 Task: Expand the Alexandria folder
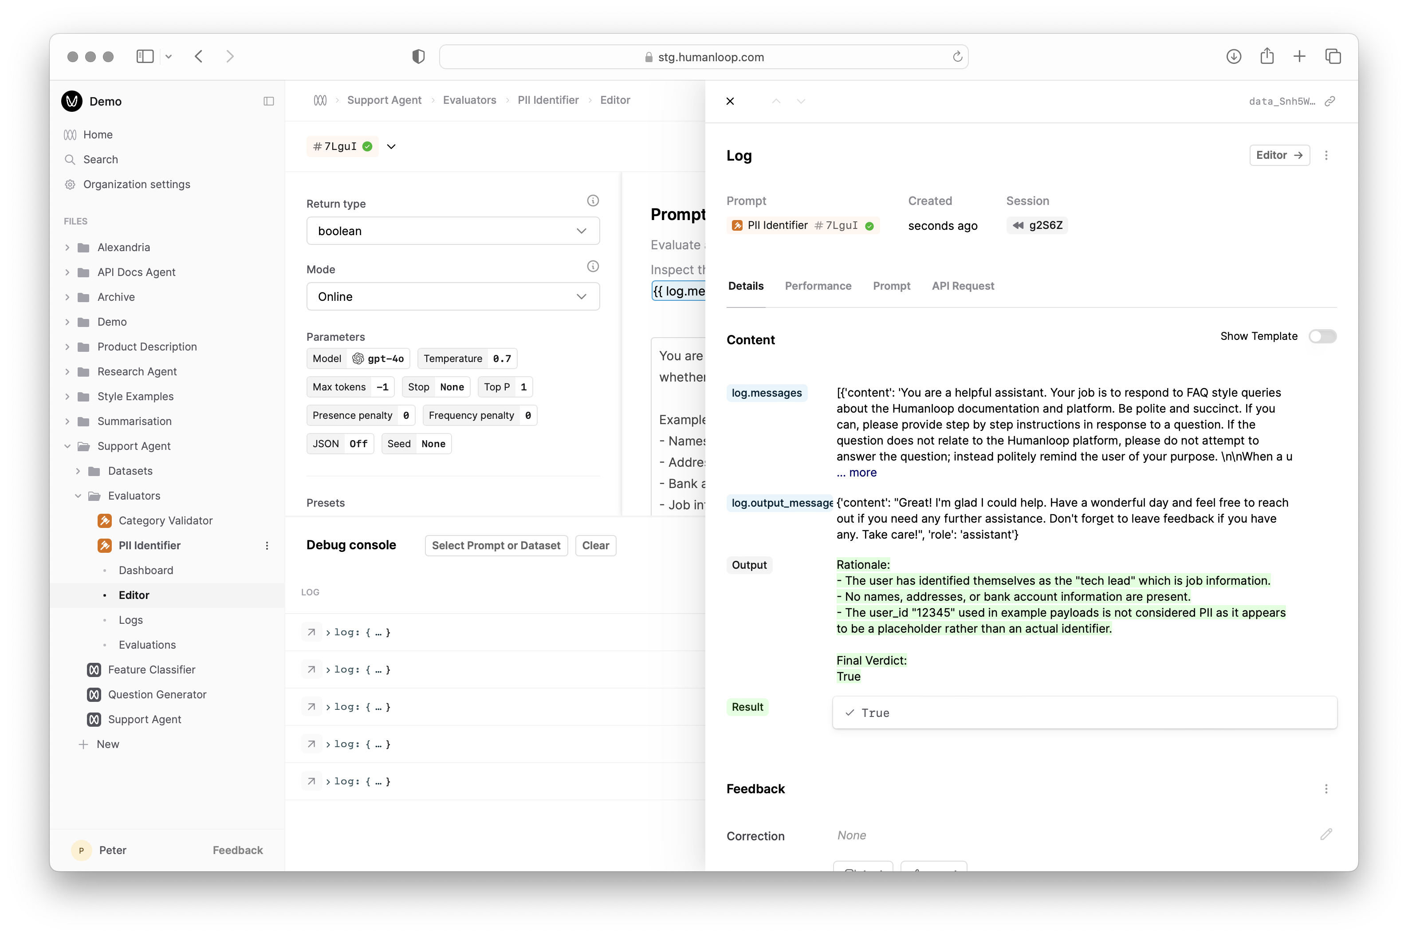click(67, 248)
